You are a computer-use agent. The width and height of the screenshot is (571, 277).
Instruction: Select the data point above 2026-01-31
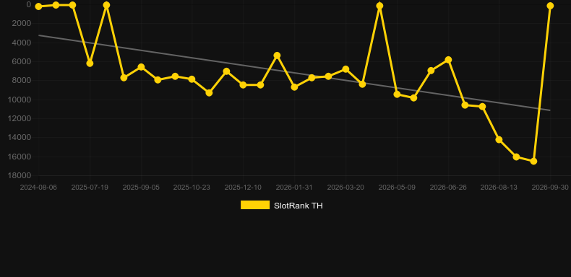pos(295,87)
